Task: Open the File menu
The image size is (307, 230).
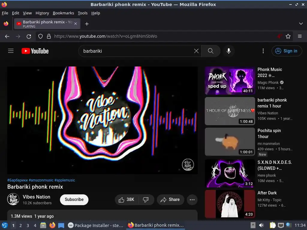Action: [5, 13]
